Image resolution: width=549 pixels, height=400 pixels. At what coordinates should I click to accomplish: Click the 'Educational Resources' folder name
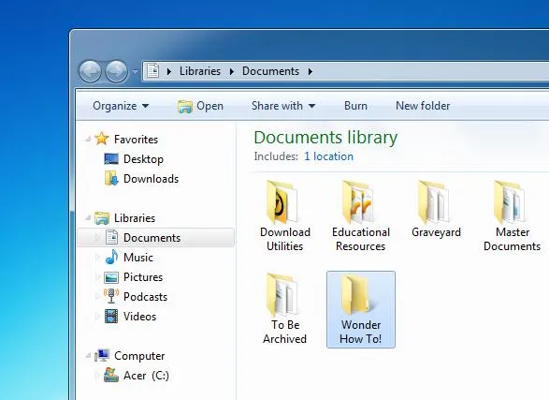[x=361, y=239]
